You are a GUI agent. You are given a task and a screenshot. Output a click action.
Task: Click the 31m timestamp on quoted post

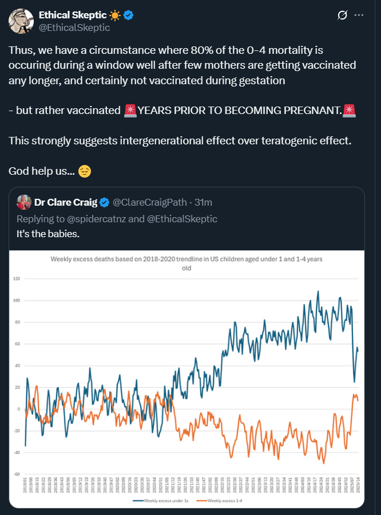203,202
